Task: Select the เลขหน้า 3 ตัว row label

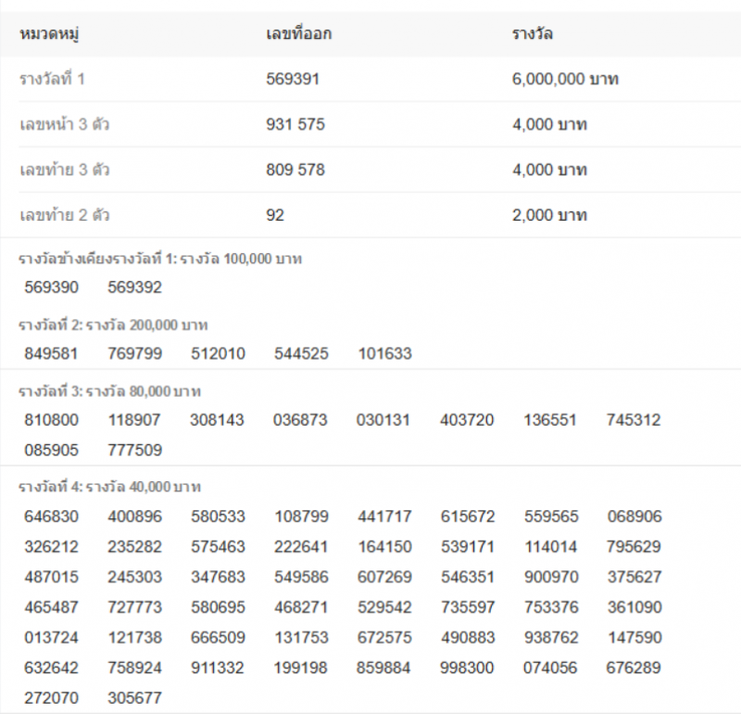Action: coord(64,124)
